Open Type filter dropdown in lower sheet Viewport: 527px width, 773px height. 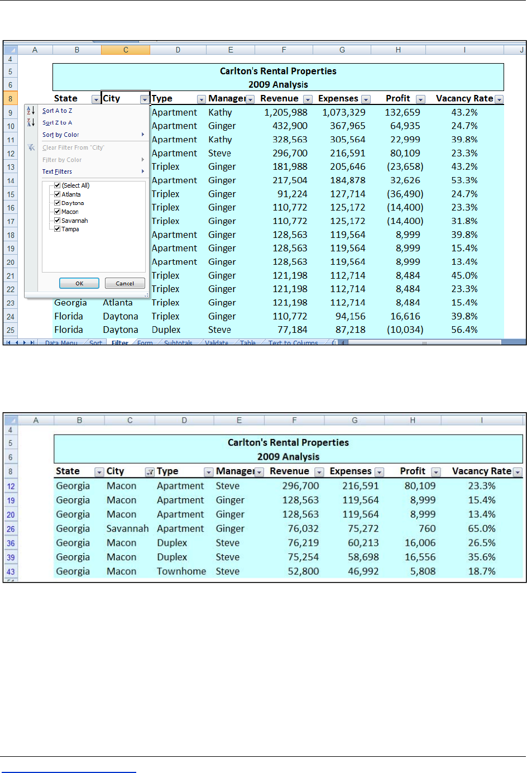pos(208,472)
